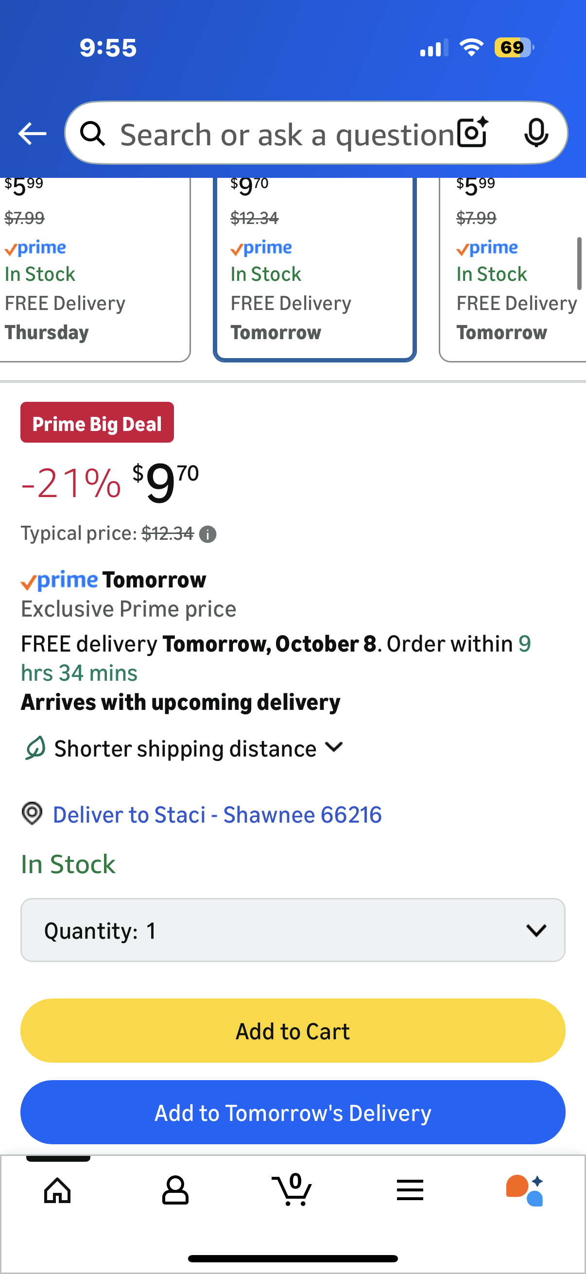Viewport: 586px width, 1274px height.
Task: Tap the typical price info icon
Action: [x=207, y=534]
